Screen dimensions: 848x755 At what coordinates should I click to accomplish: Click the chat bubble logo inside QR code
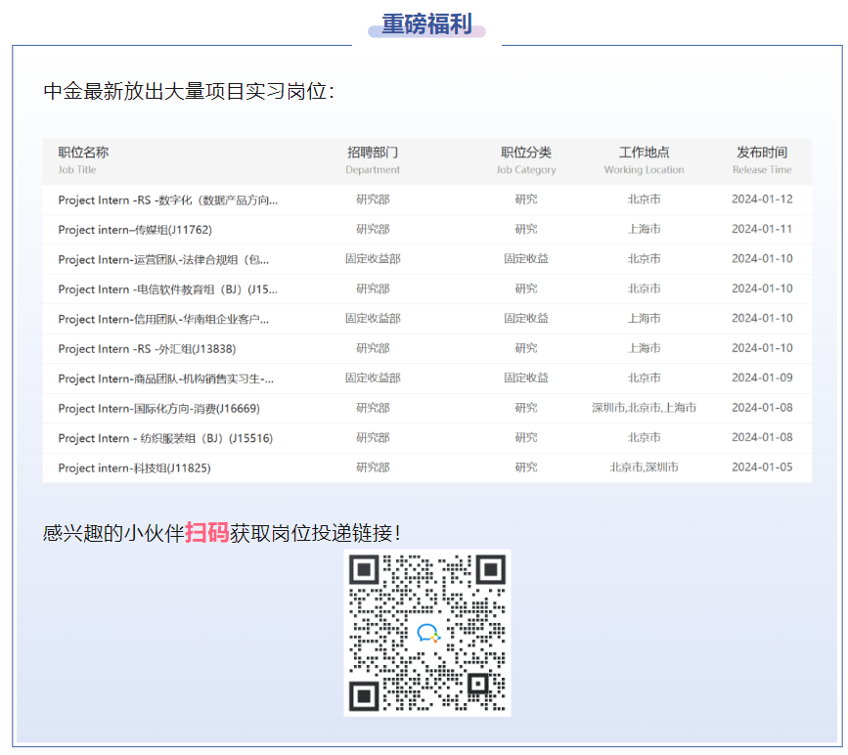428,633
